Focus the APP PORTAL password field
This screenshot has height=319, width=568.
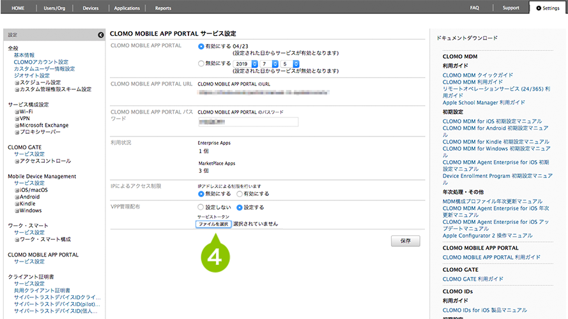point(249,122)
